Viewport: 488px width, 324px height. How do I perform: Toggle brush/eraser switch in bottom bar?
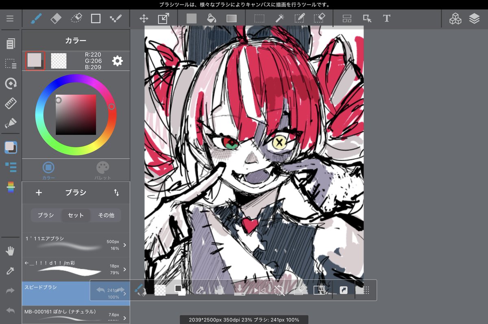pos(140,290)
